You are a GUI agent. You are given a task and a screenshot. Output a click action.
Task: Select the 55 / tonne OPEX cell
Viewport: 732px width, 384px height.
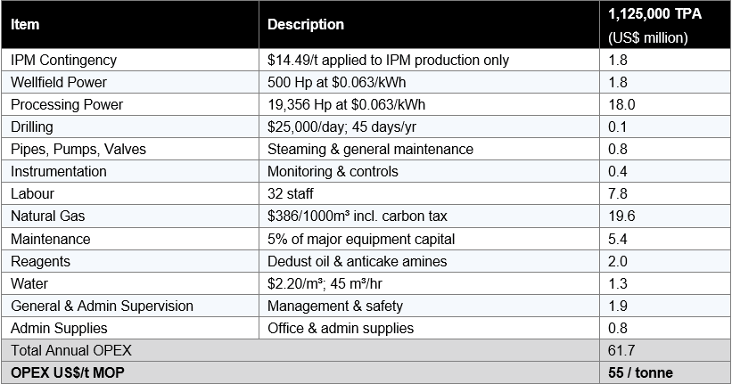point(640,372)
